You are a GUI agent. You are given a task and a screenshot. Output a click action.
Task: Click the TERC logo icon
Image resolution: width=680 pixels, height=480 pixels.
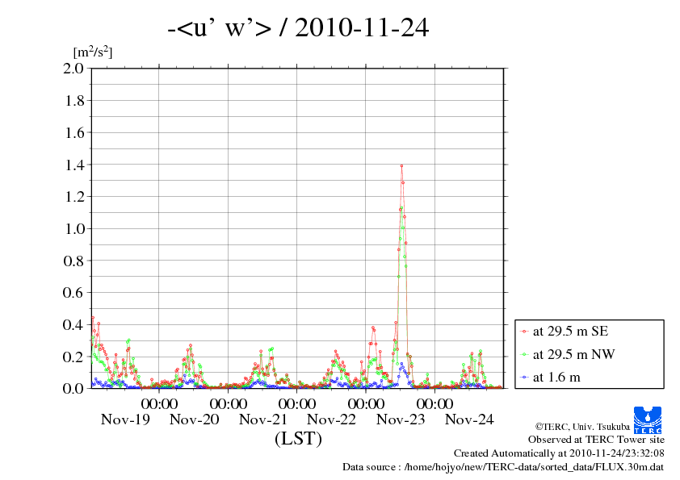(648, 420)
